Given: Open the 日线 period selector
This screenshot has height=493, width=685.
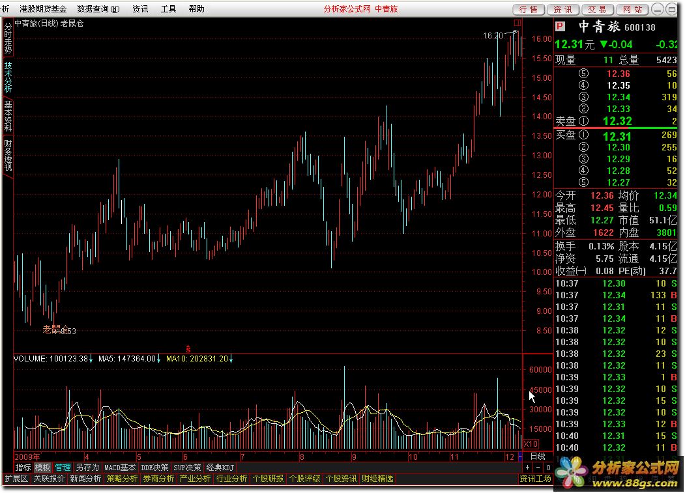Looking at the screenshot, I should tap(538, 457).
